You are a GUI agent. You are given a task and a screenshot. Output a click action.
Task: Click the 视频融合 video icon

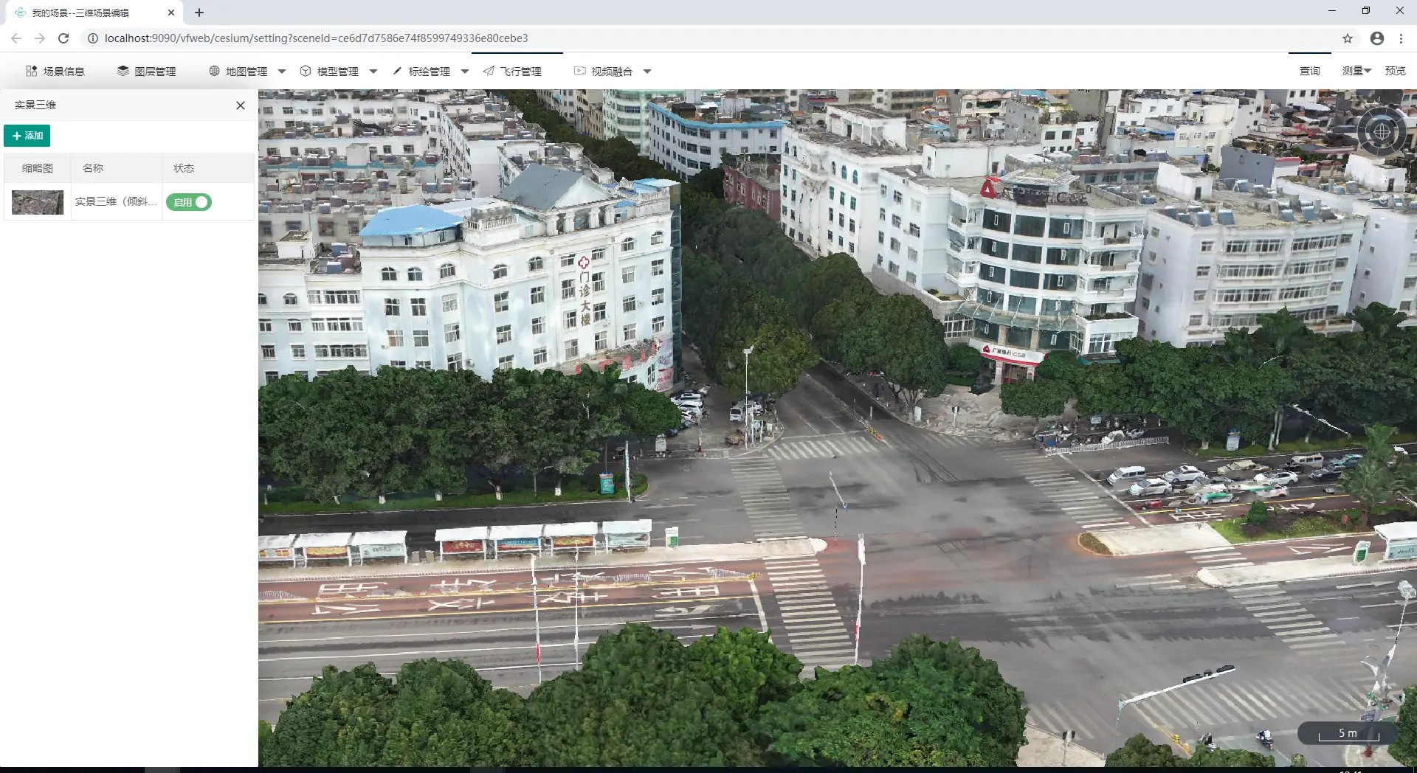tap(579, 72)
